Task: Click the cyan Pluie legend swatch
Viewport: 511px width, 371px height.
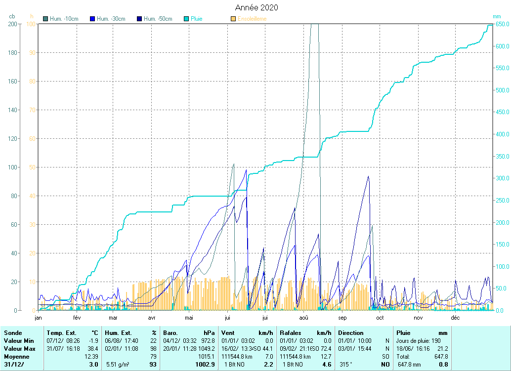Action: point(186,19)
